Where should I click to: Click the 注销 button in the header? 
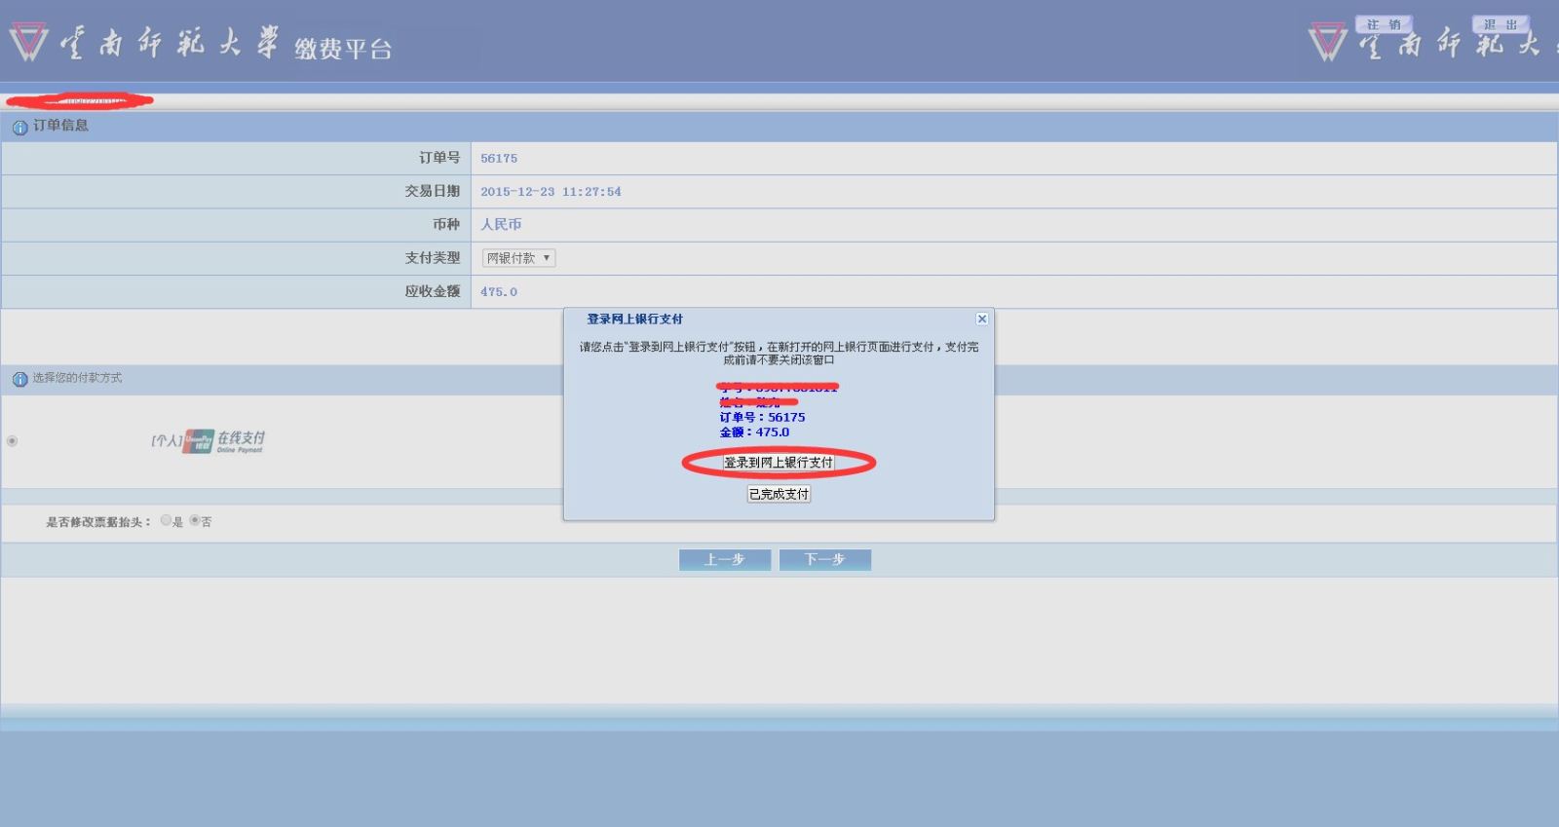(x=1383, y=24)
